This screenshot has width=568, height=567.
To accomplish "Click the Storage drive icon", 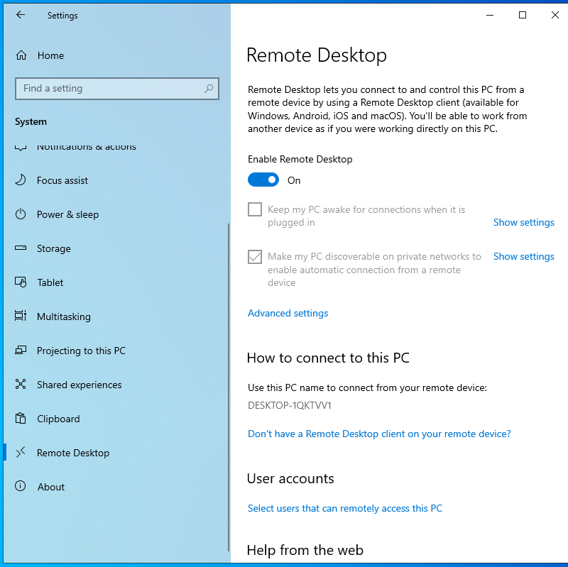I will (21, 248).
